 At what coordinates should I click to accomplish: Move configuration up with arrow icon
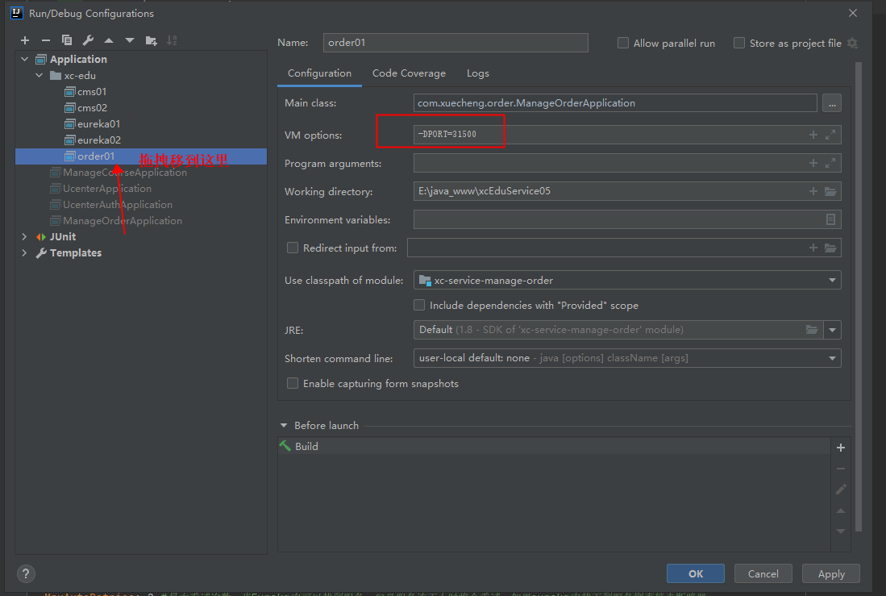pyautogui.click(x=109, y=40)
